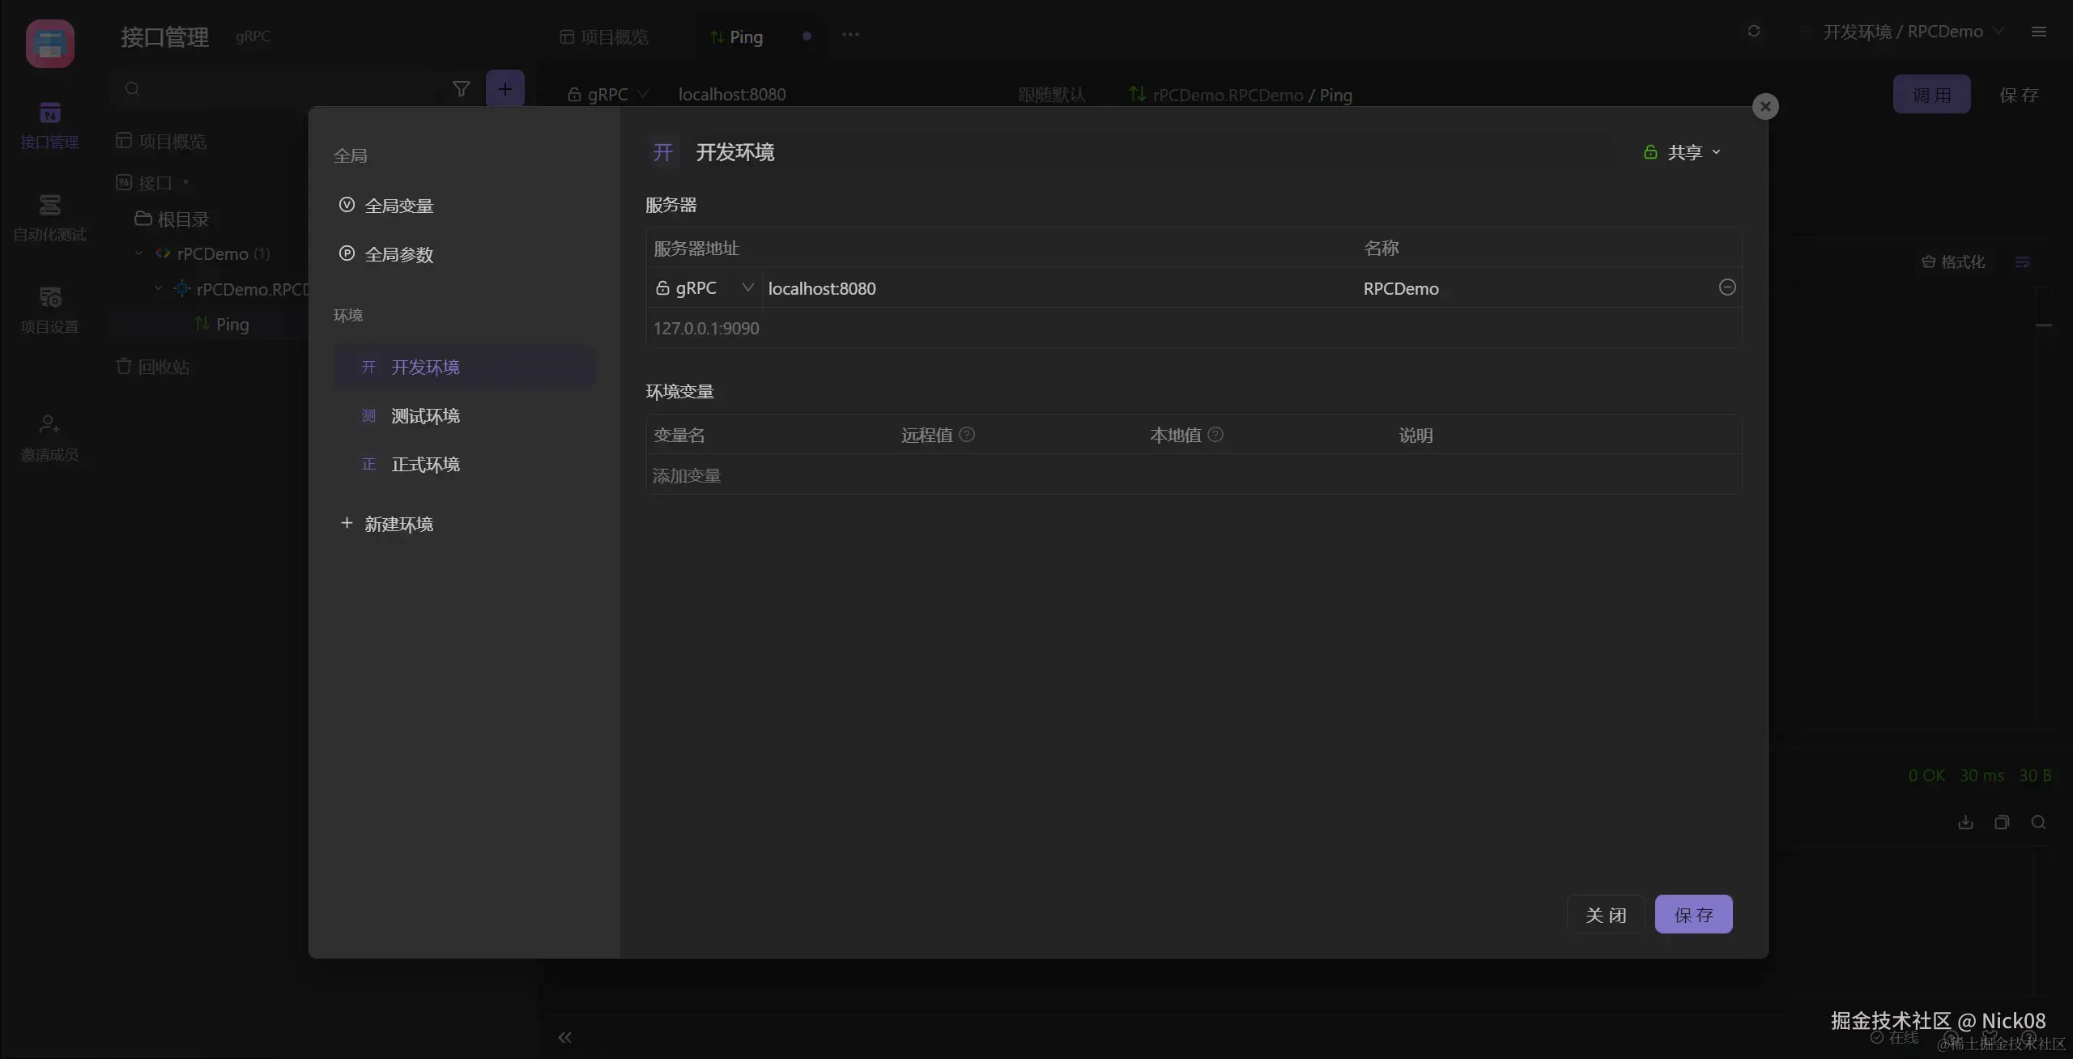Click the remote value help question icon
Image resolution: width=2073 pixels, height=1059 pixels.
pyautogui.click(x=967, y=435)
